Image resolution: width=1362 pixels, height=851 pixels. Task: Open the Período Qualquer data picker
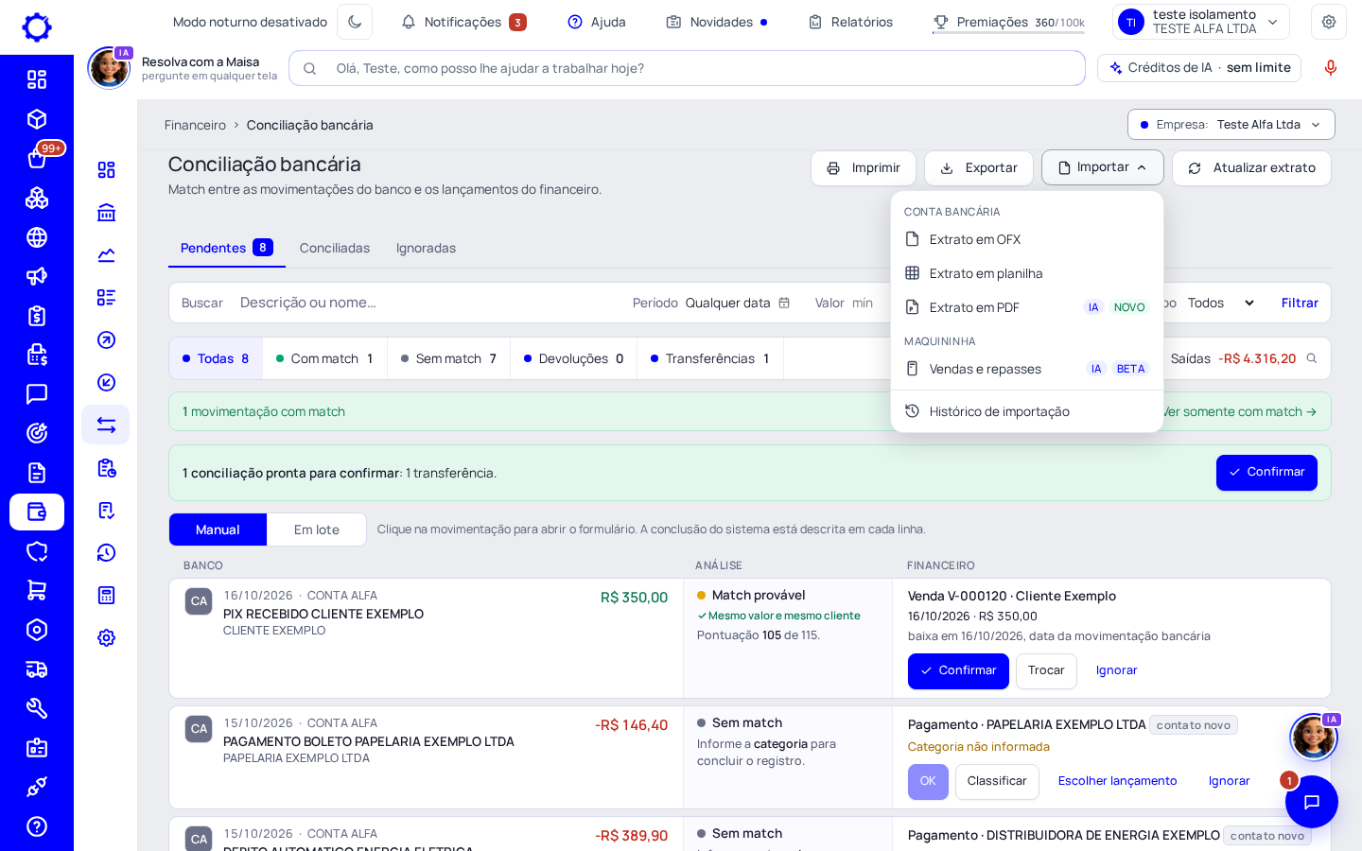pos(738,303)
